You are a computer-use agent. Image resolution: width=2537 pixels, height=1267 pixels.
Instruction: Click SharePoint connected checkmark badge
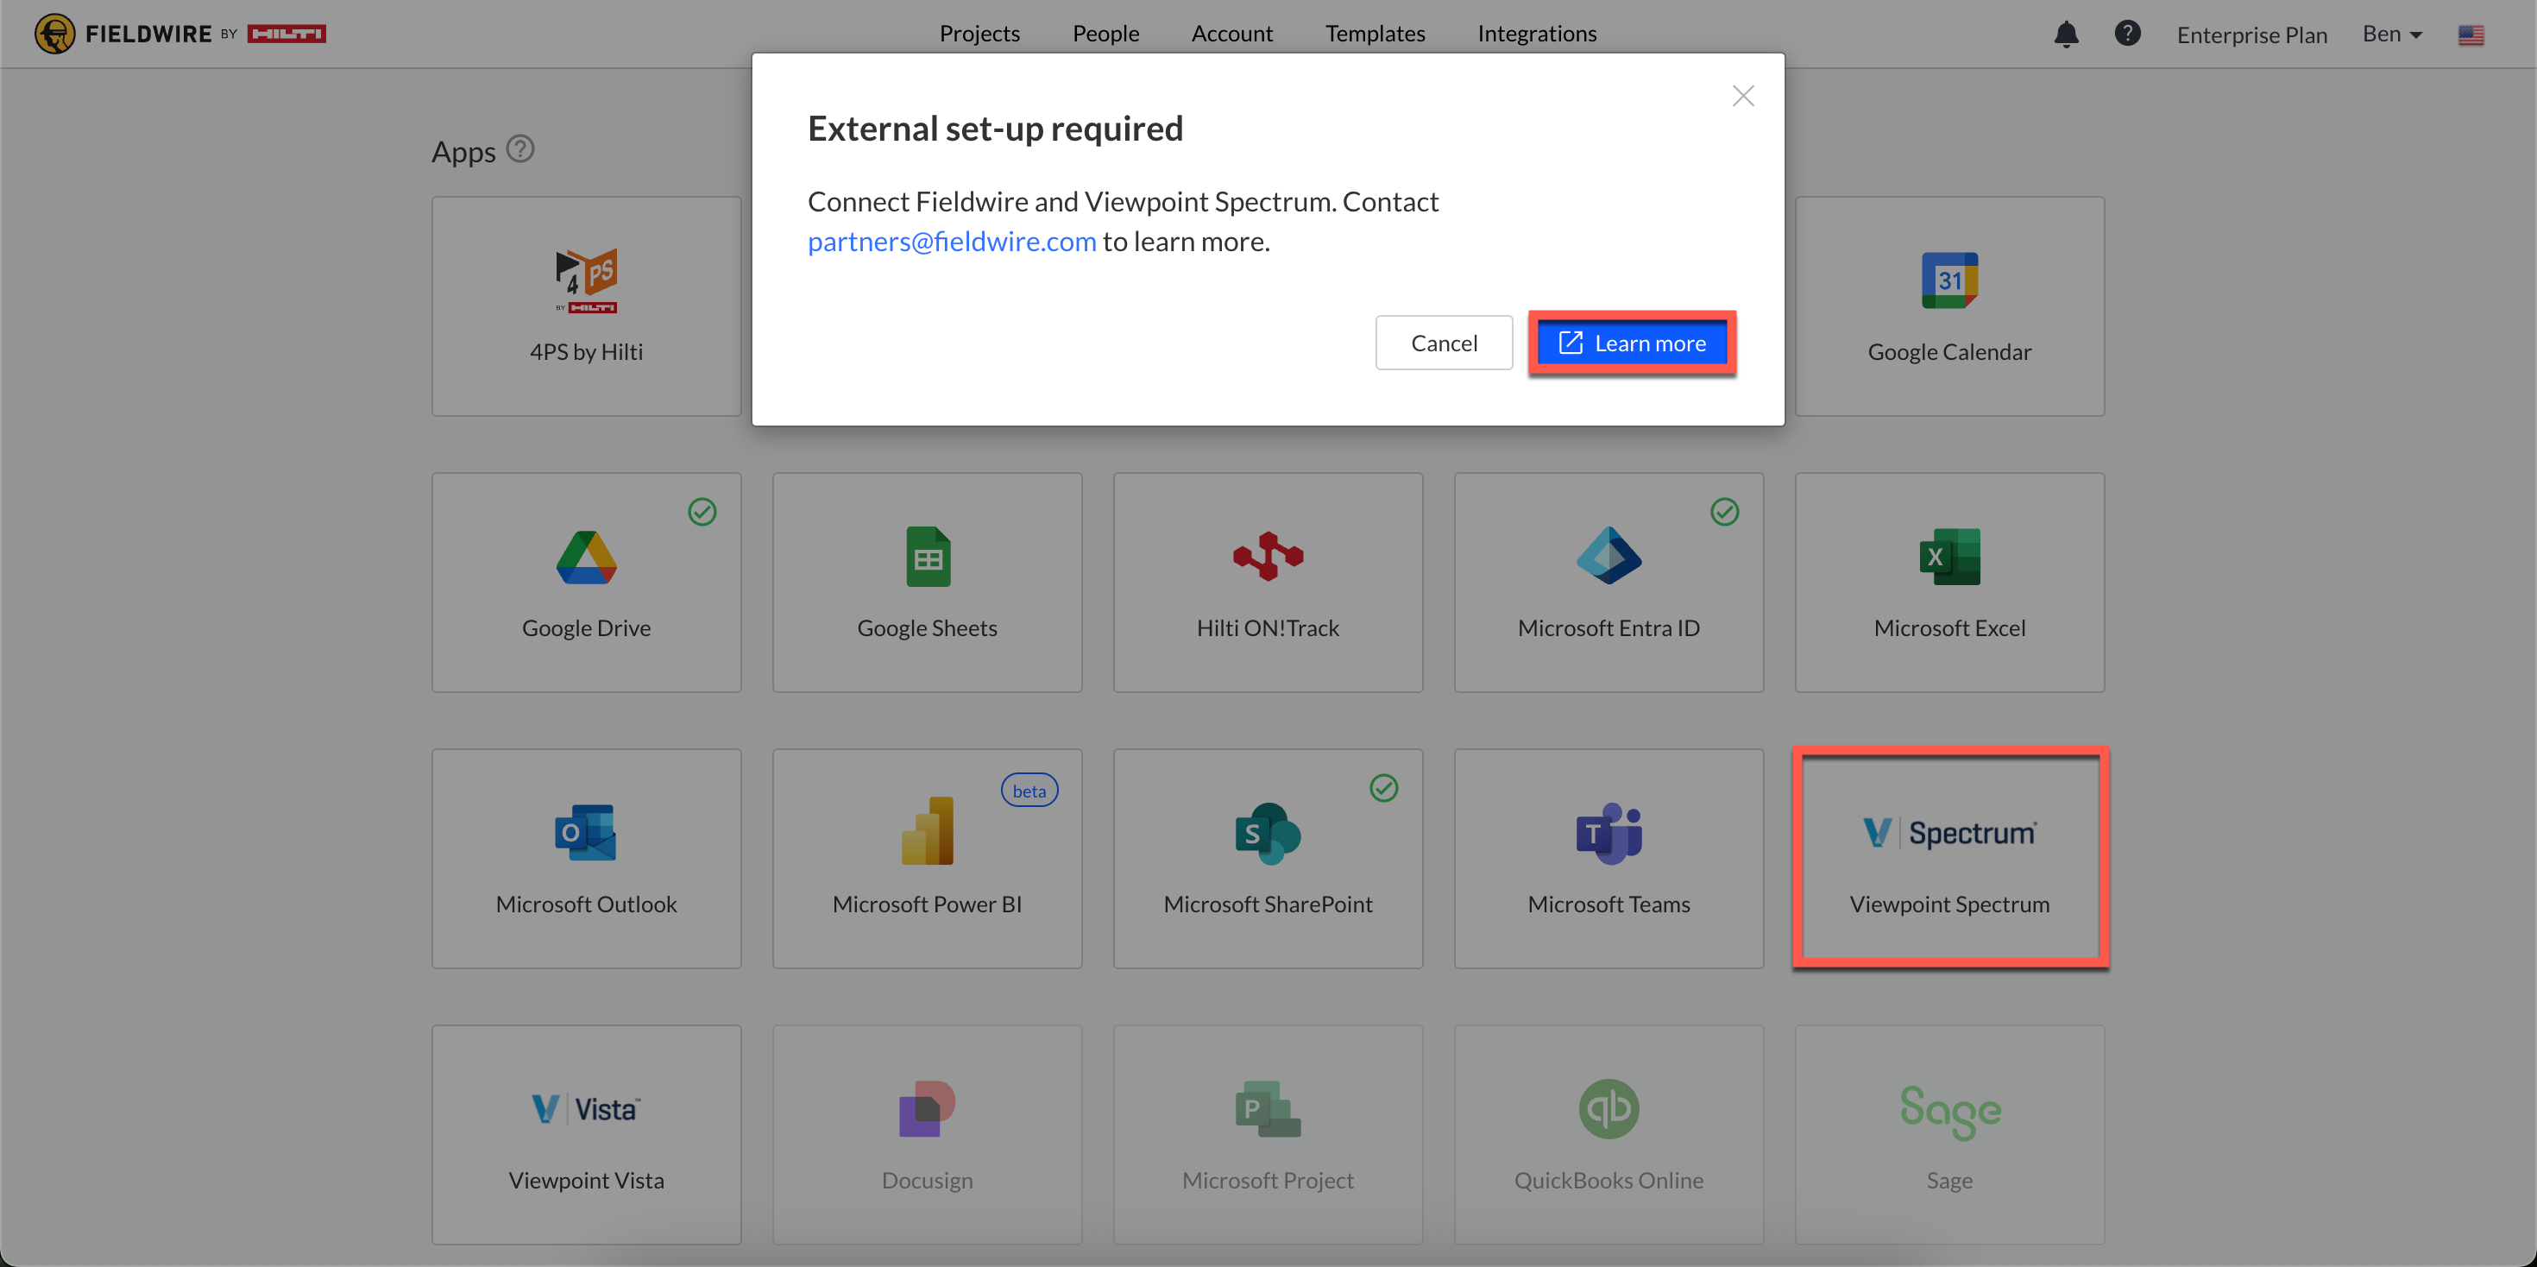[x=1382, y=788]
